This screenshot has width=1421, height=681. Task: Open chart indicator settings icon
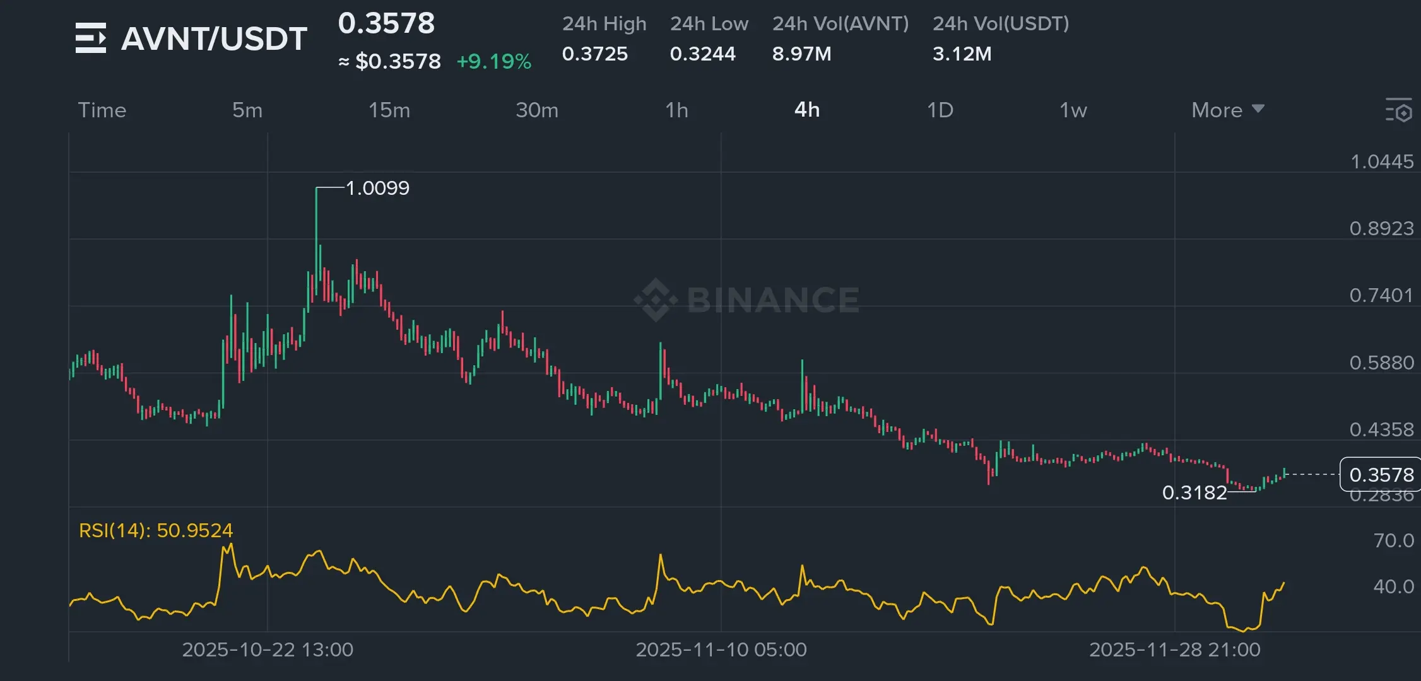click(1398, 110)
